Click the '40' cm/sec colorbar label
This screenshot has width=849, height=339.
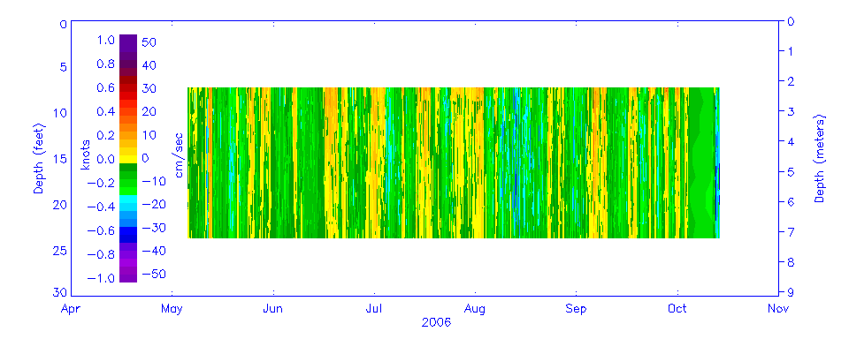[149, 66]
